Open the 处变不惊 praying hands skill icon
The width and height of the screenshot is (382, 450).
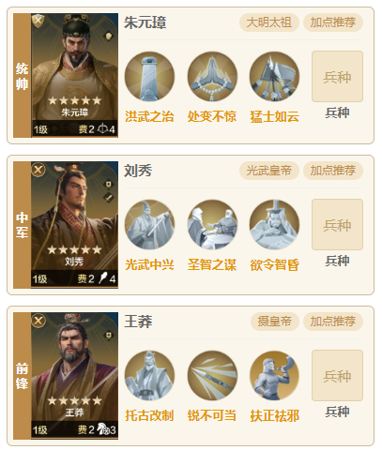point(212,77)
